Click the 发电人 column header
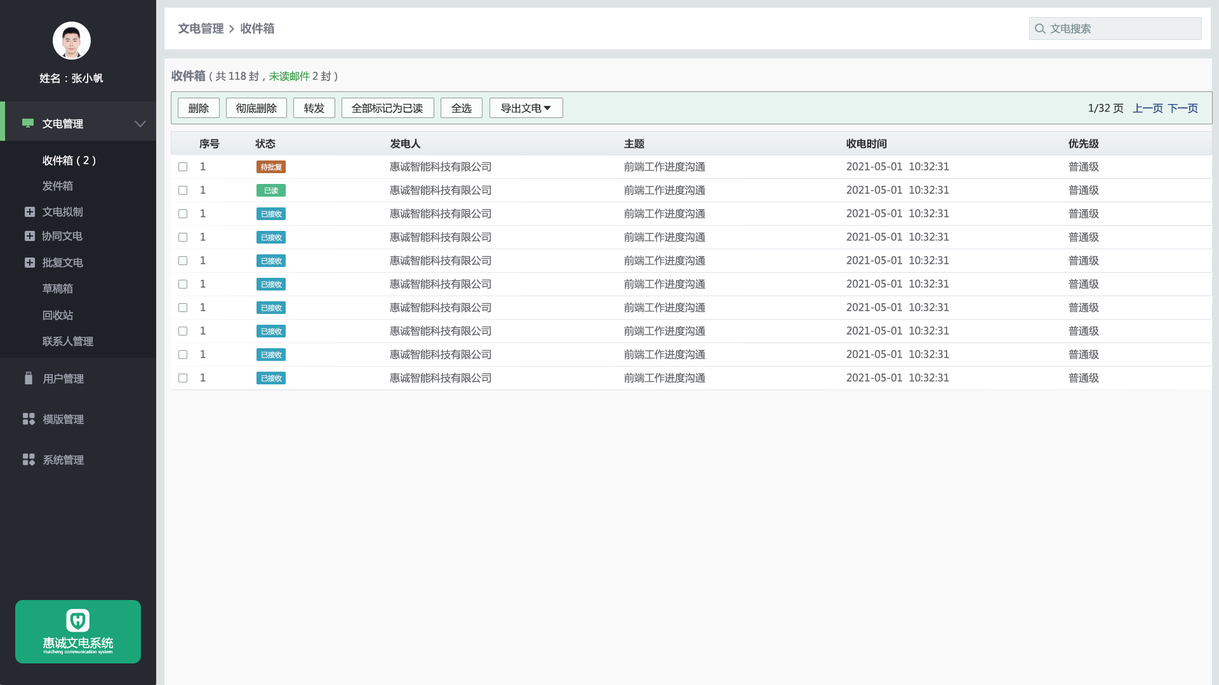Image resolution: width=1219 pixels, height=685 pixels. [x=405, y=144]
